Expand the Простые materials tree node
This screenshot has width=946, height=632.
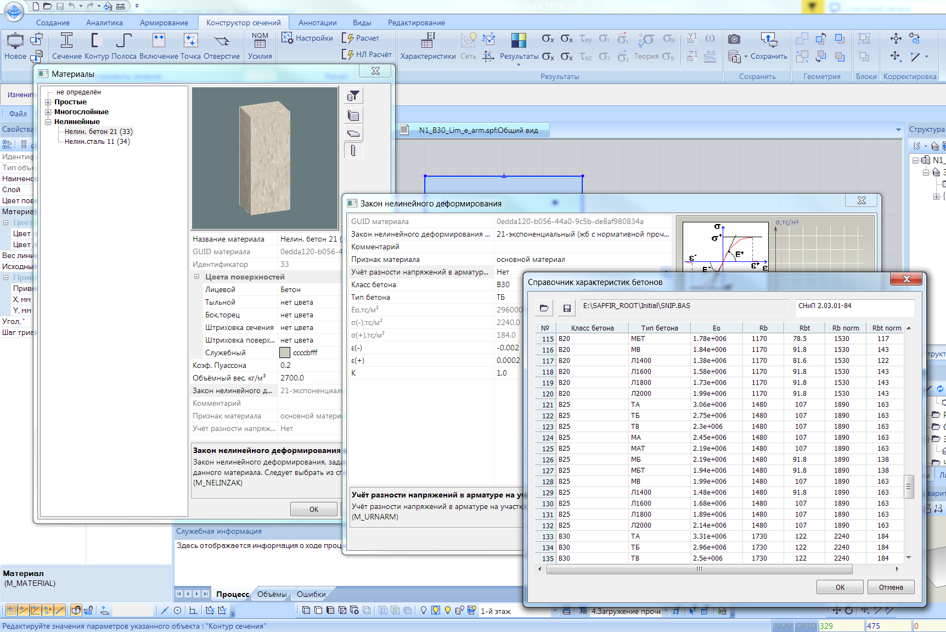pos(48,102)
